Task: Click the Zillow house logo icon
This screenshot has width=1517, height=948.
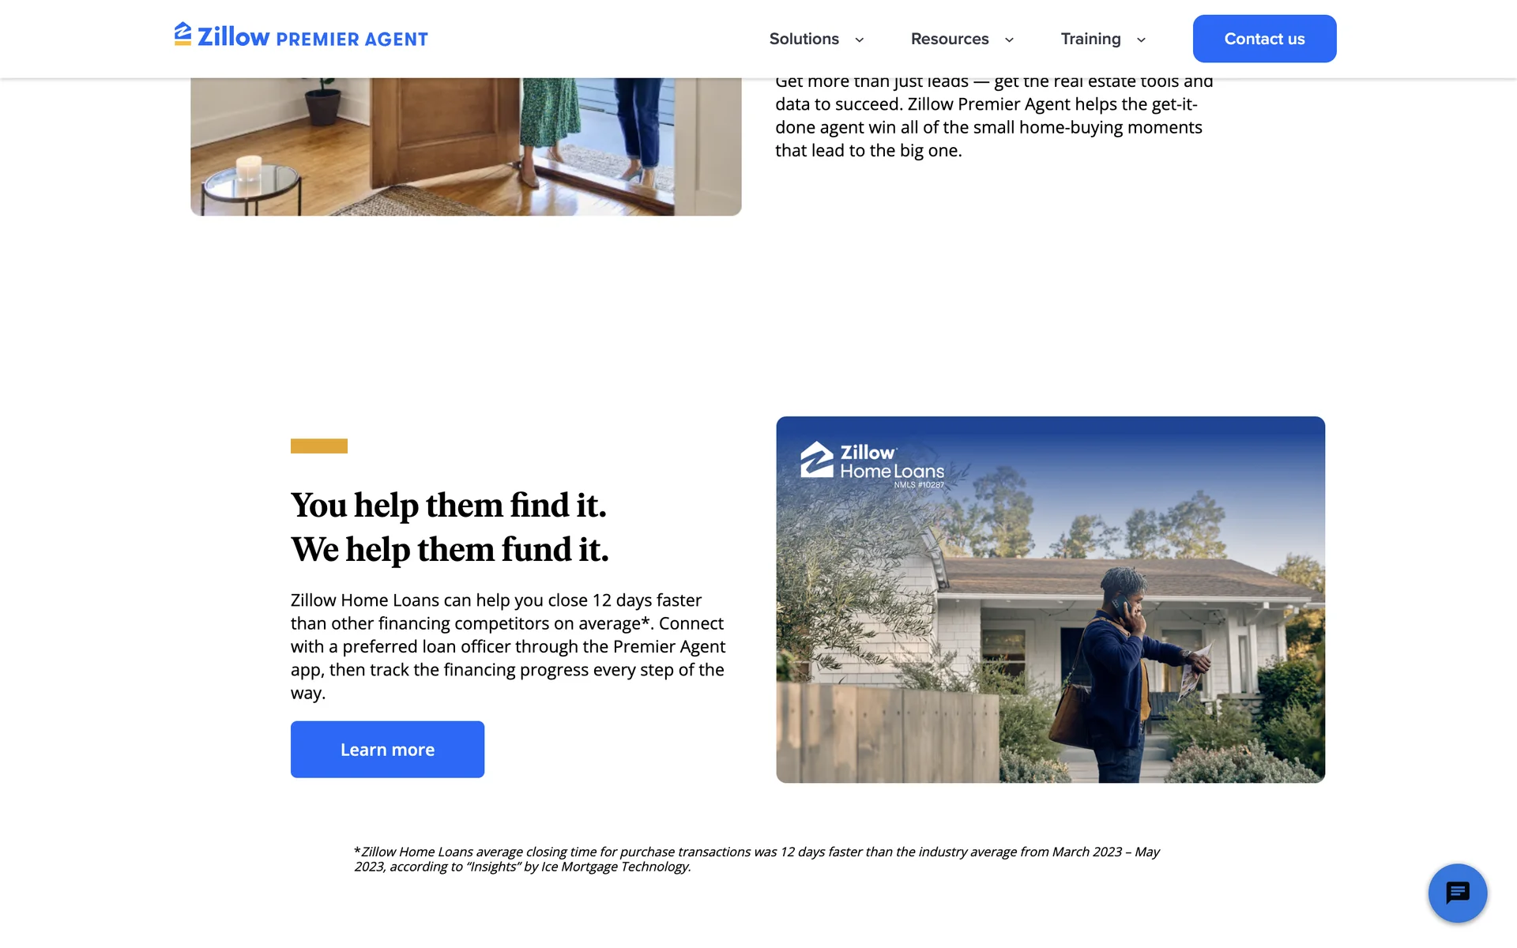Action: point(183,34)
